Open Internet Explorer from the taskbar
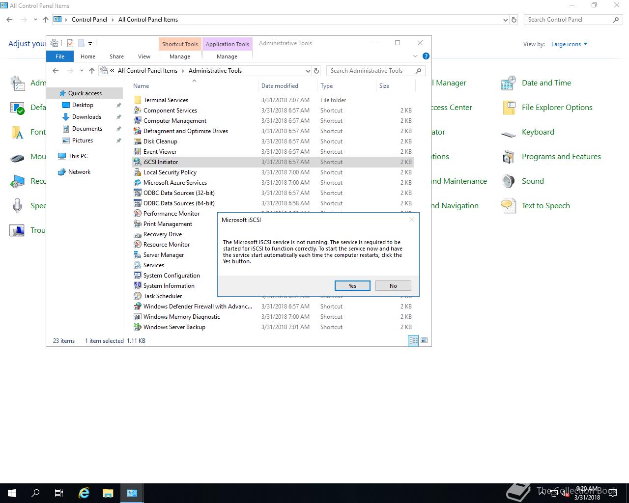The width and height of the screenshot is (629, 503). (84, 493)
